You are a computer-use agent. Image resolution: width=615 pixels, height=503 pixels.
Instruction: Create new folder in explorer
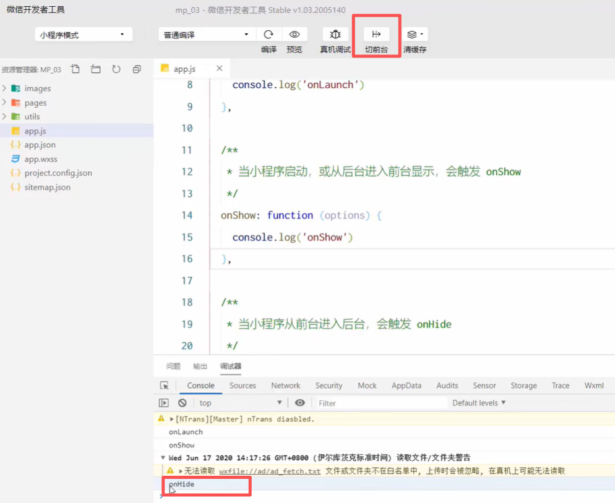[95, 69]
